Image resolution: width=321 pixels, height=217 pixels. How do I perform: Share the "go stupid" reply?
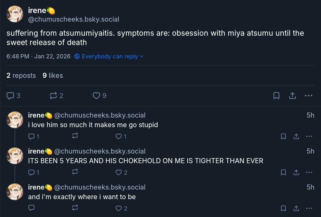click(x=296, y=136)
